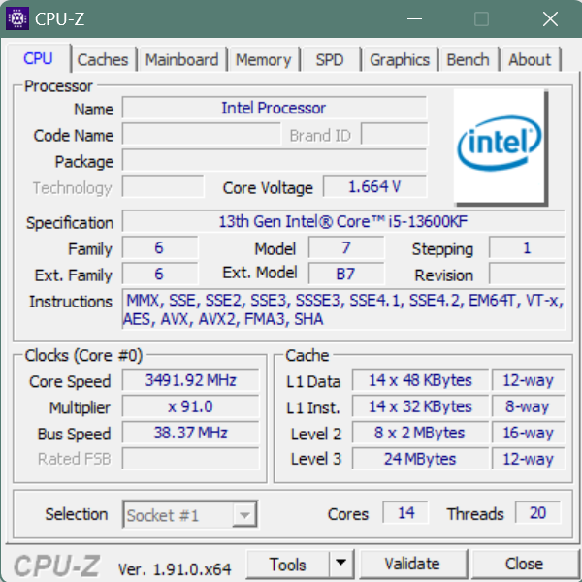Click the Ext. Family value field

[160, 274]
